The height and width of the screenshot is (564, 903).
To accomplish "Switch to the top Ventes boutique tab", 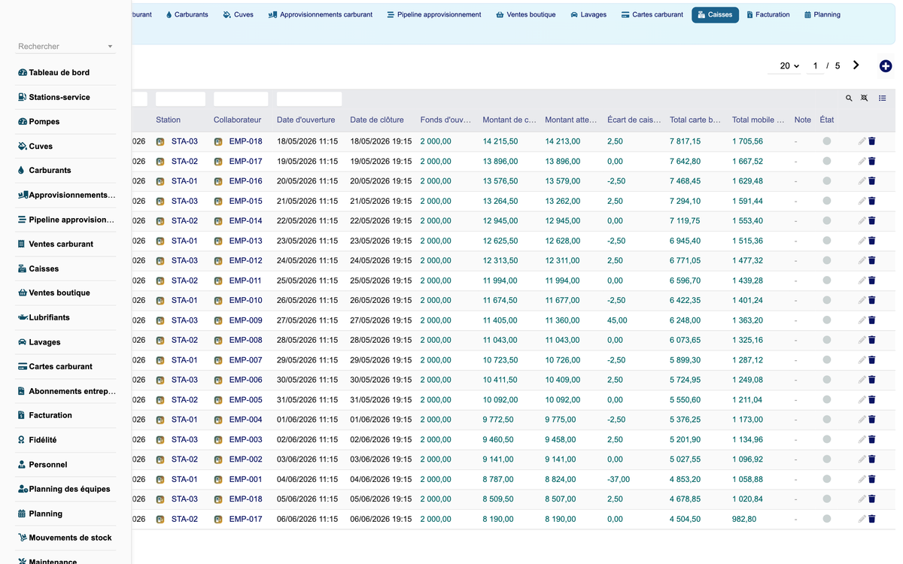I will point(526,14).
